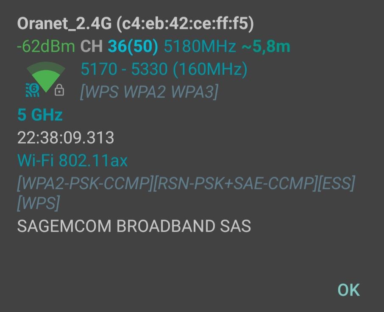Select the 5180MHz frequency value
Image resolution: width=384 pixels, height=312 pixels.
(x=200, y=46)
